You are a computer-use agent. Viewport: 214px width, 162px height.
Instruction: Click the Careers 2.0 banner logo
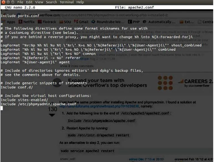tap(195, 83)
